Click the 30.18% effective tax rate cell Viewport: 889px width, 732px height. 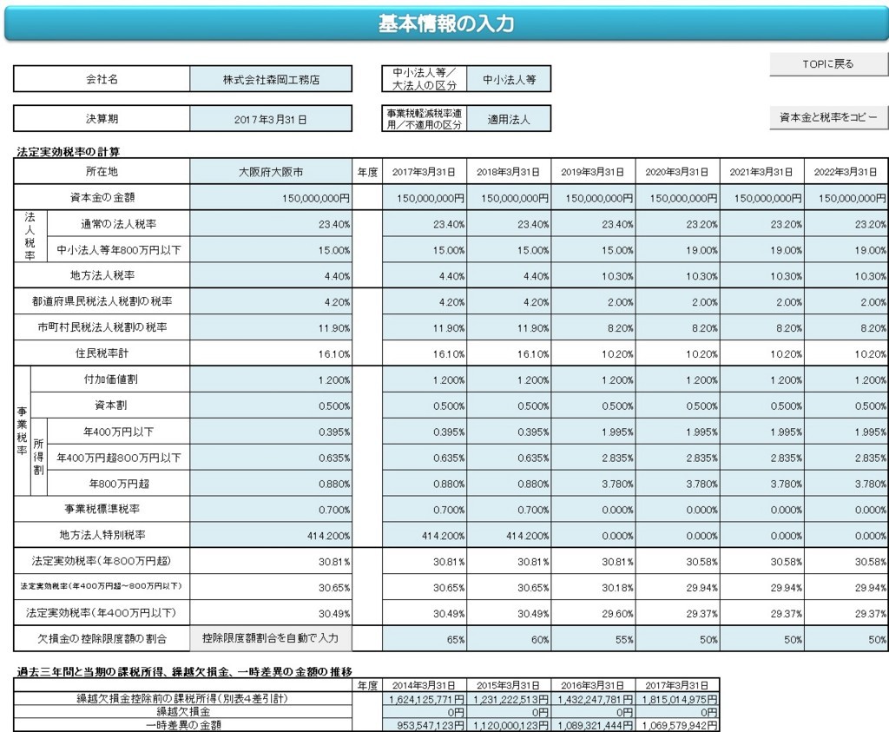[x=593, y=587]
